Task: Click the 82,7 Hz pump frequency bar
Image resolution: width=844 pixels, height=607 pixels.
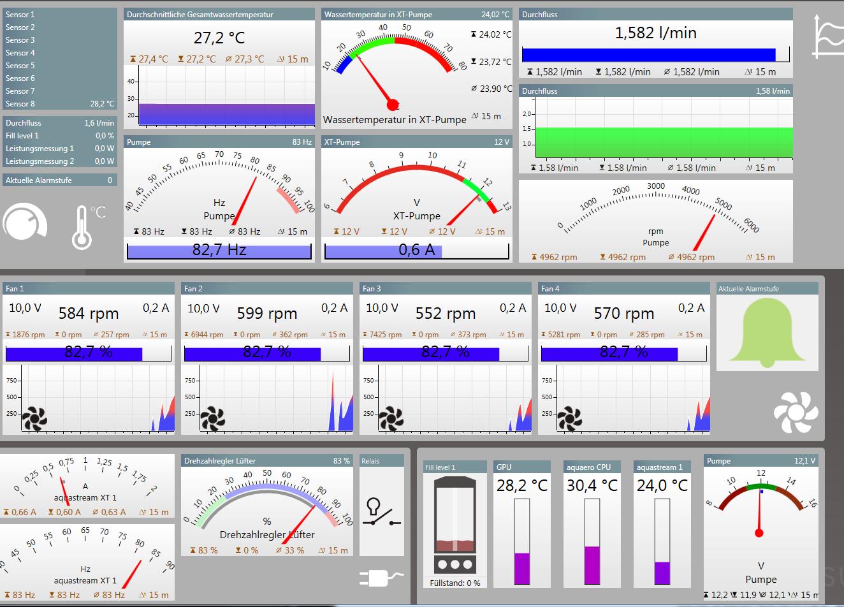Action: coord(219,251)
